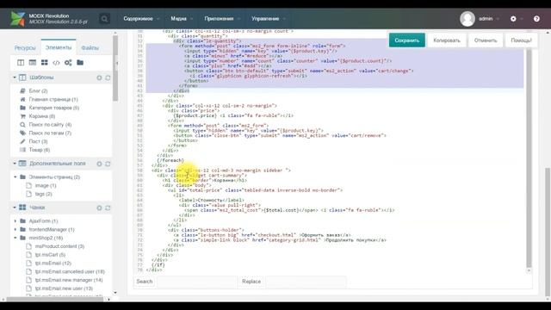The height and width of the screenshot is (310, 551).
Task: Open the tpl.msEmail (12) chunk
Action: point(53,263)
